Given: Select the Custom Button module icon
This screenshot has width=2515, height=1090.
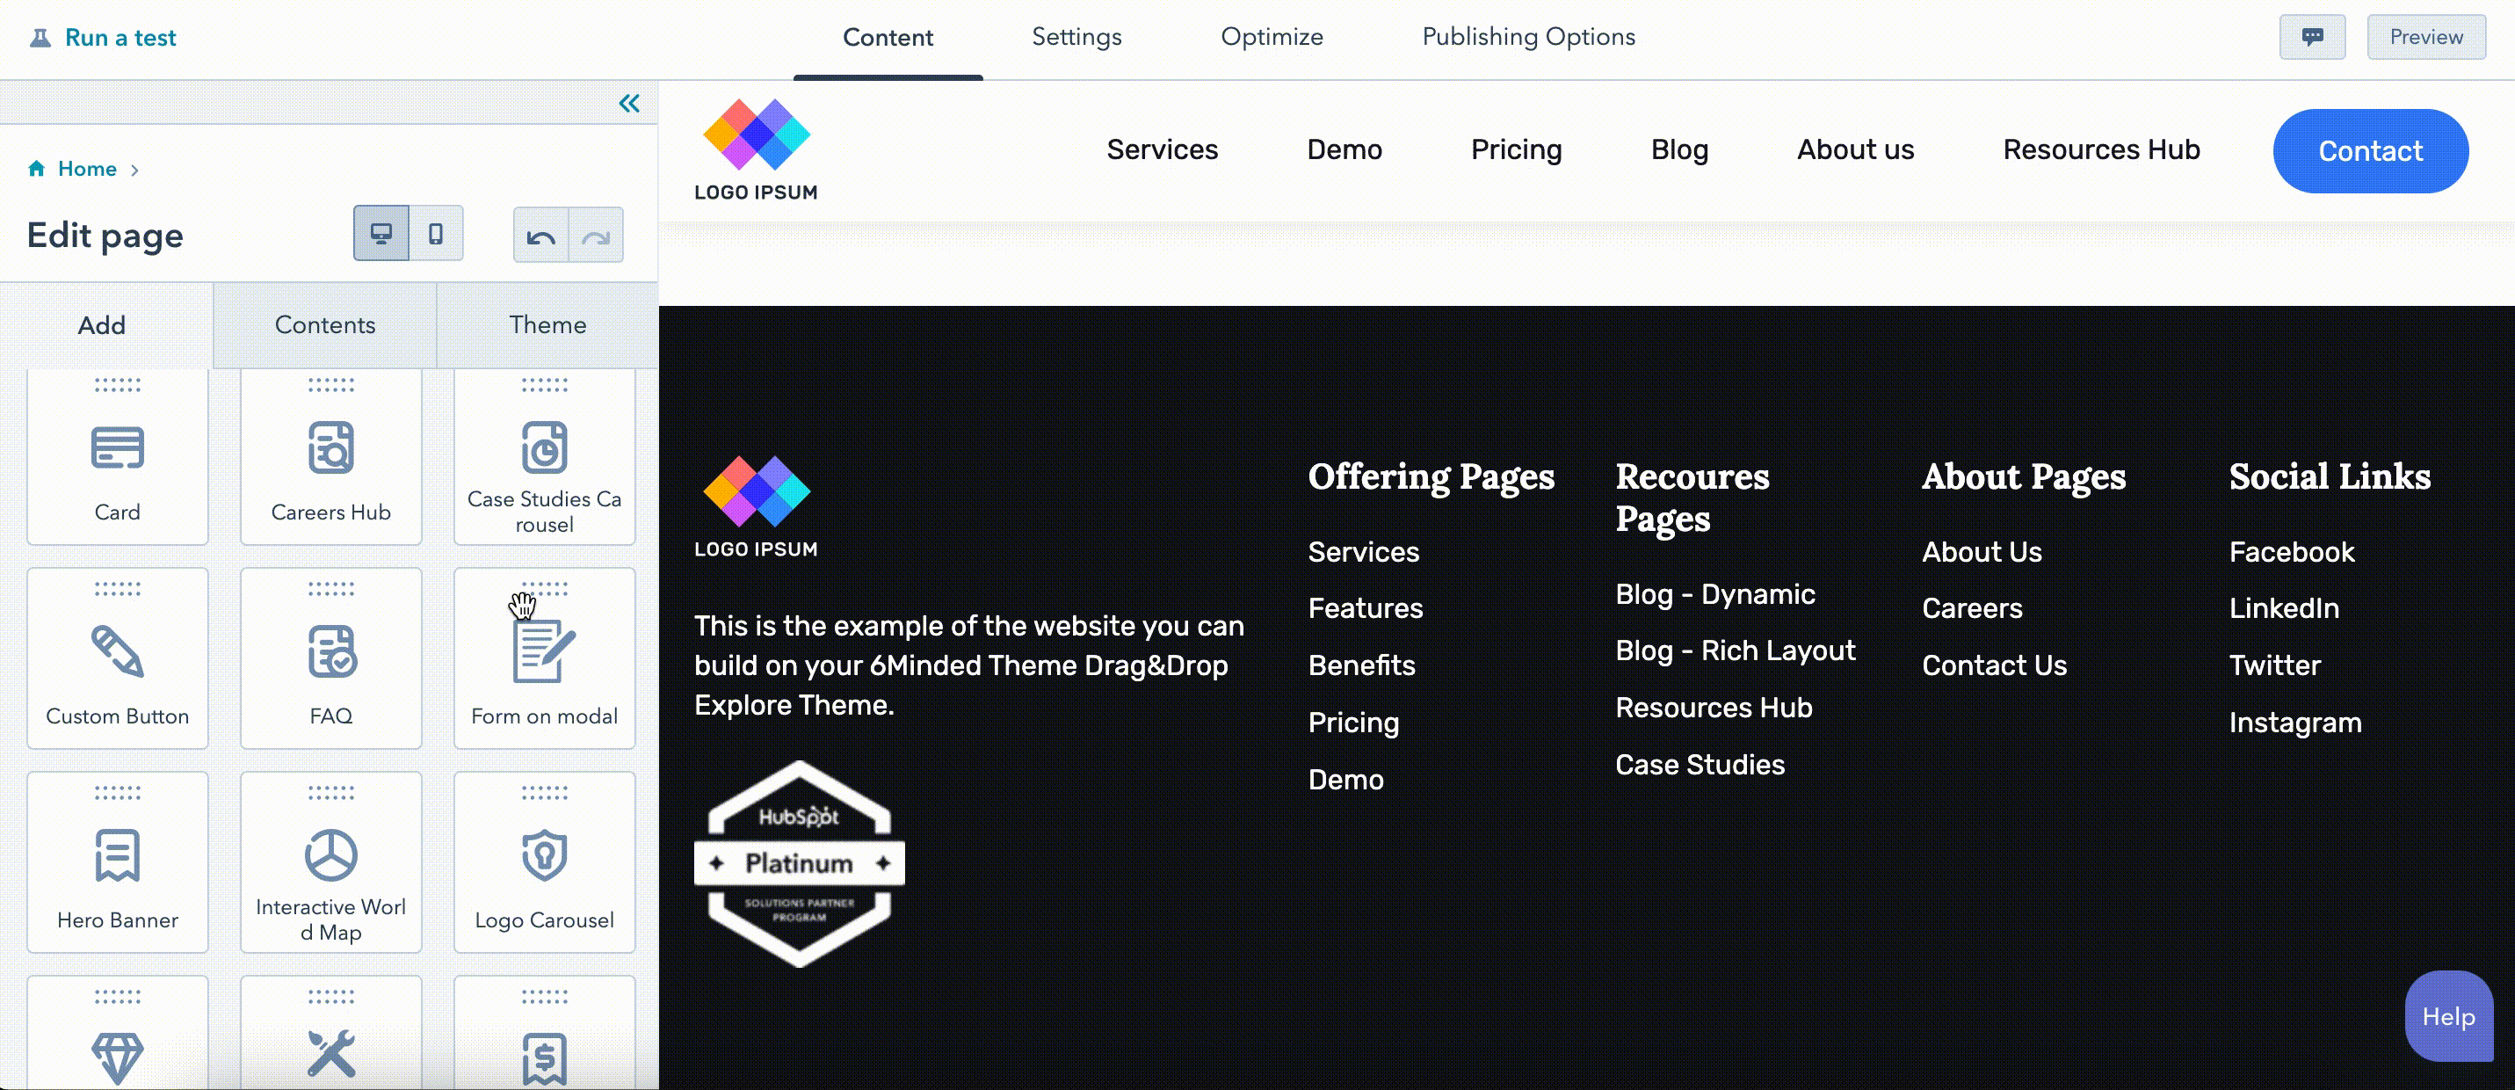Looking at the screenshot, I should (117, 652).
